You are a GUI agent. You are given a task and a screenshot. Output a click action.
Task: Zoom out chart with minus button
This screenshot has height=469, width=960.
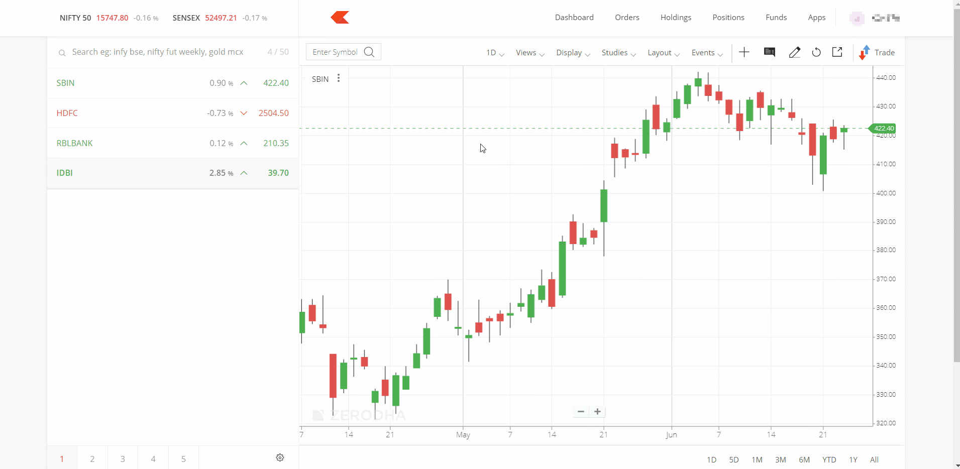point(581,412)
